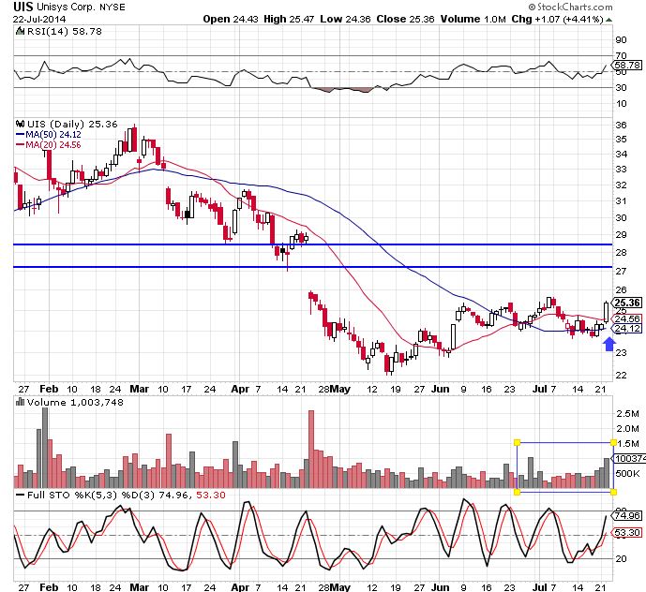Click the 24.56 MA(20) price tag
The width and height of the screenshot is (646, 592).
click(628, 318)
